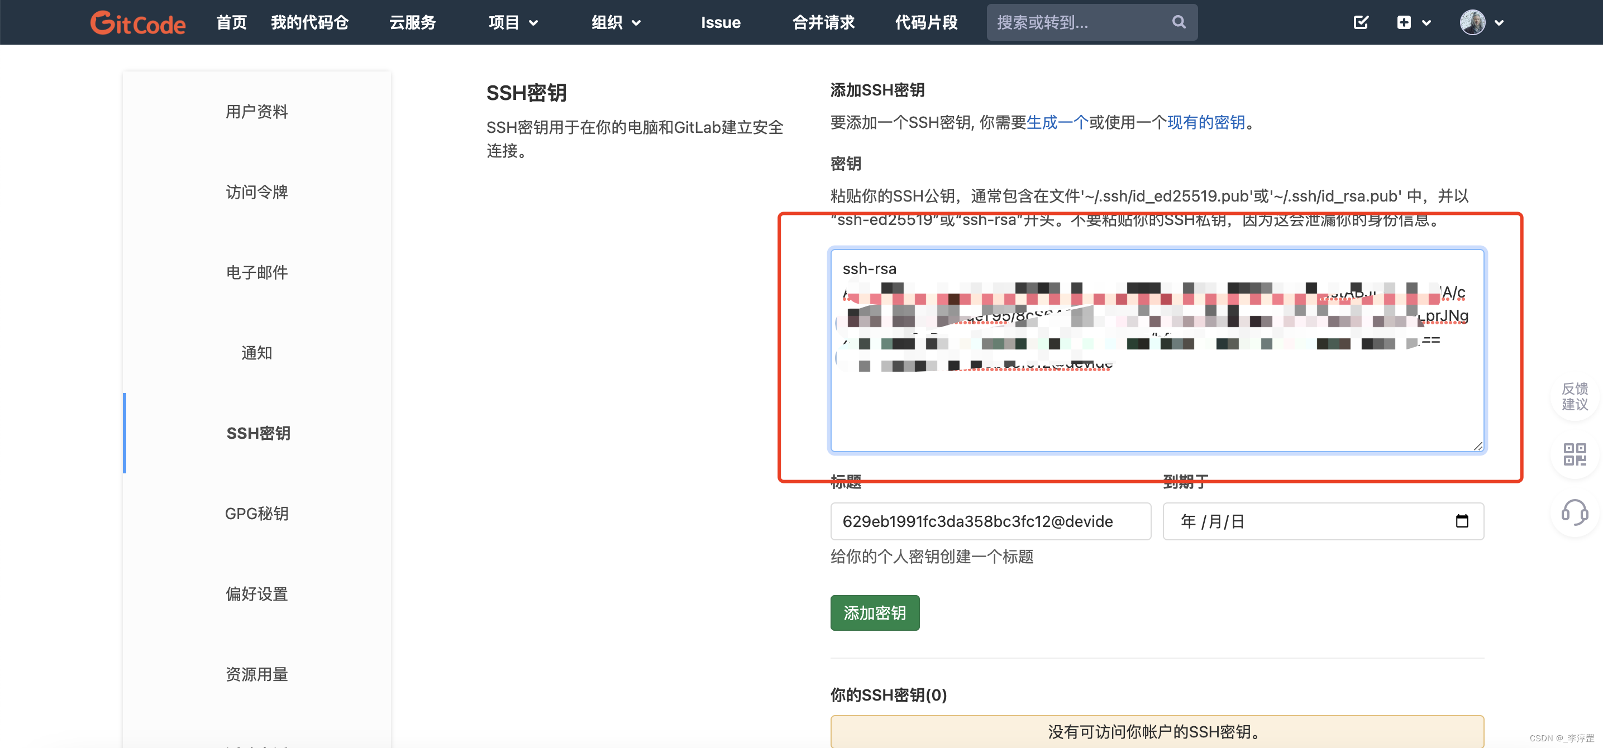Select 用户资料 in sidebar
1603x748 pixels.
(257, 111)
